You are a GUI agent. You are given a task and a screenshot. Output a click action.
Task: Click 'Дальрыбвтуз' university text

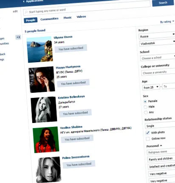[x=67, y=102]
